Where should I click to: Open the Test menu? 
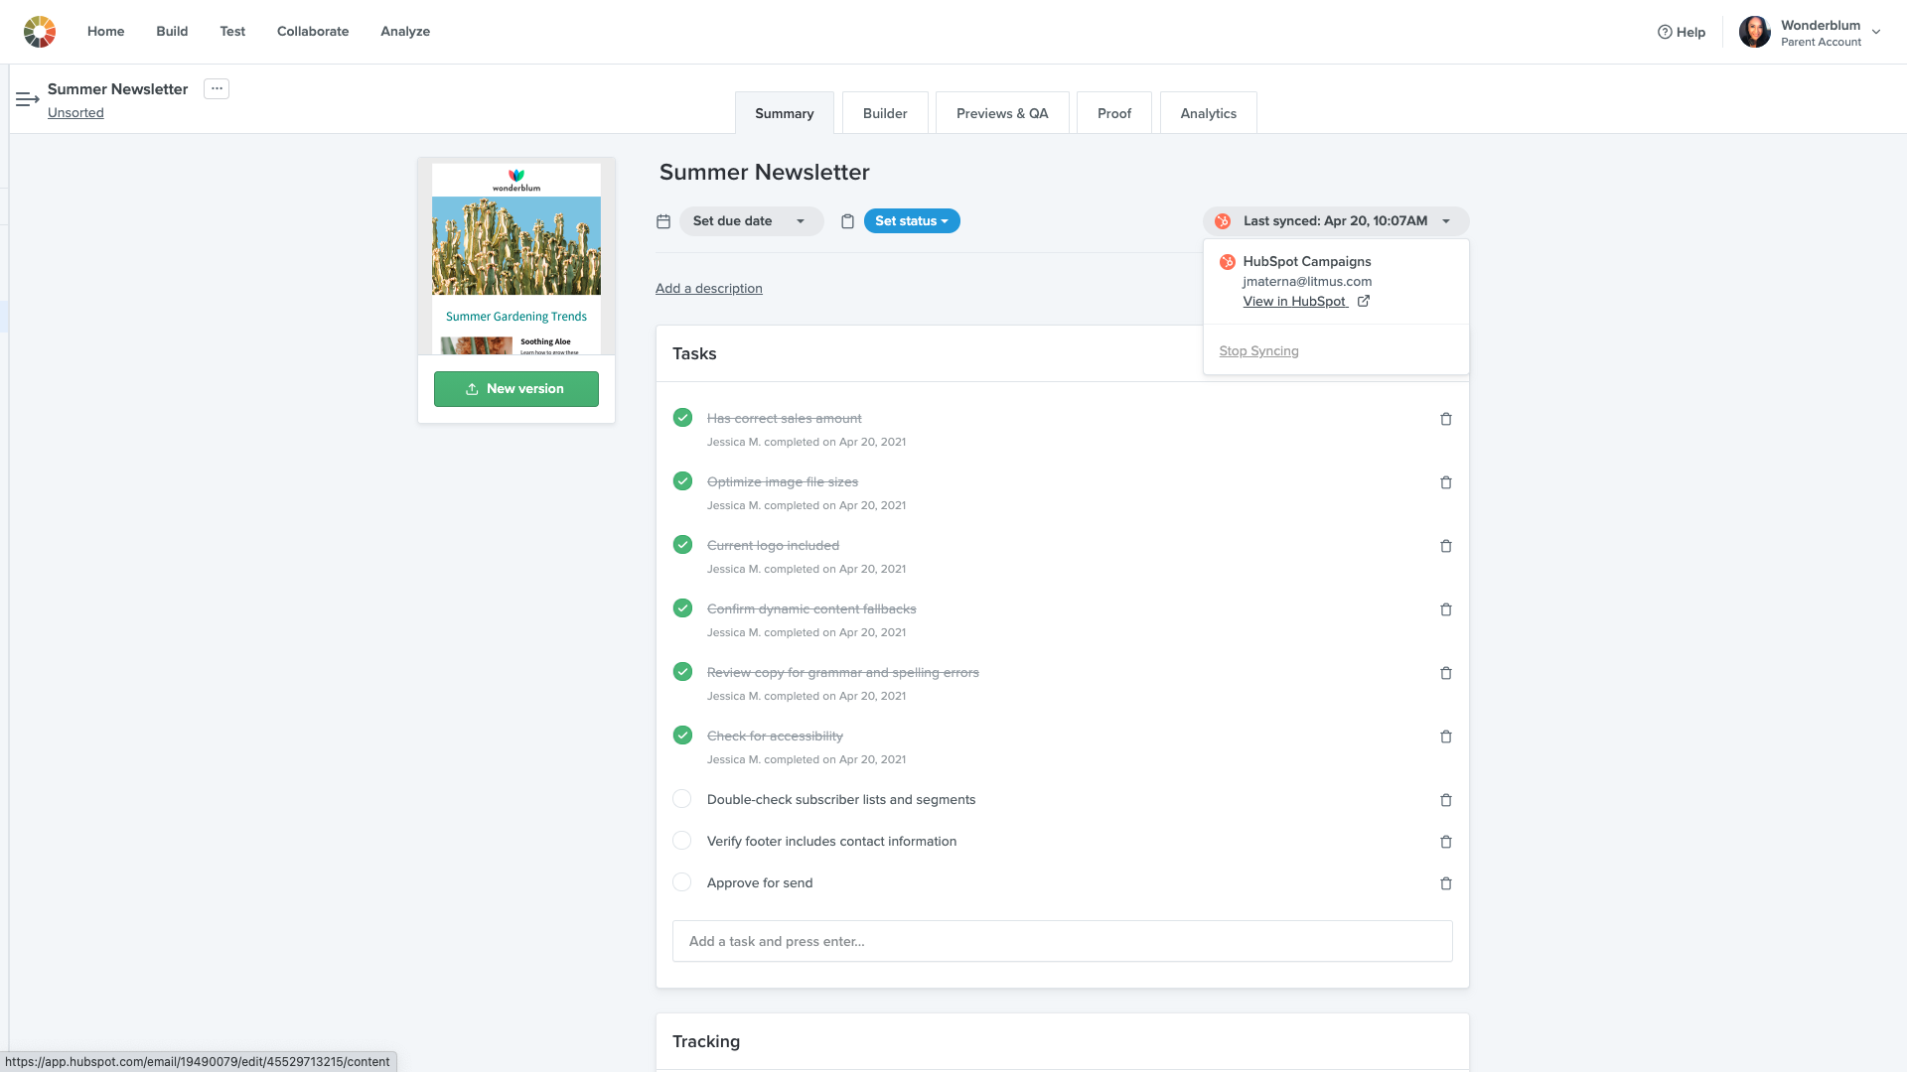click(232, 32)
